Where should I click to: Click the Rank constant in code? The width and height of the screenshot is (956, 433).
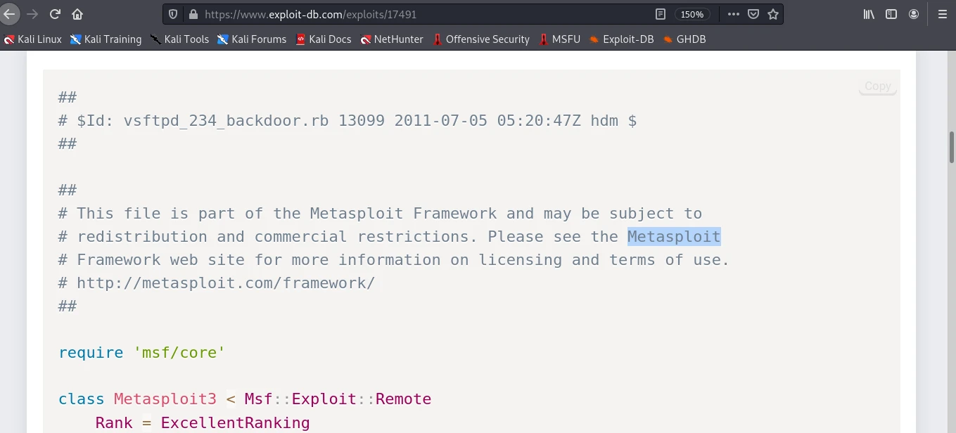click(114, 422)
